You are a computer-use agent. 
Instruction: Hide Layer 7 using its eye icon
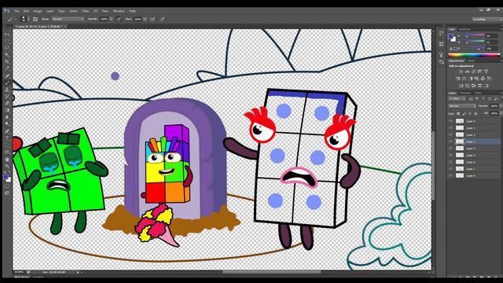coord(450,169)
